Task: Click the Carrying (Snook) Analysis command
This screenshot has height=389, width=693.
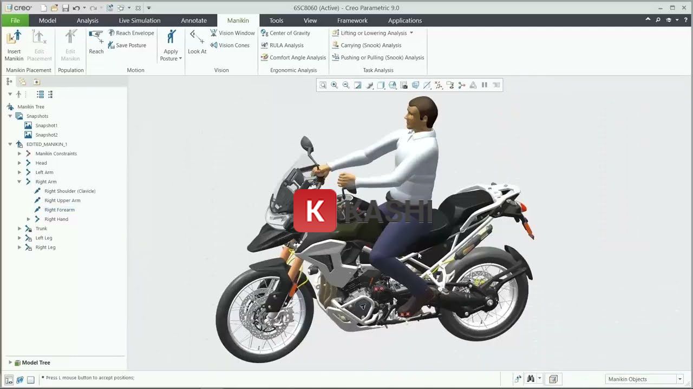Action: 372,45
